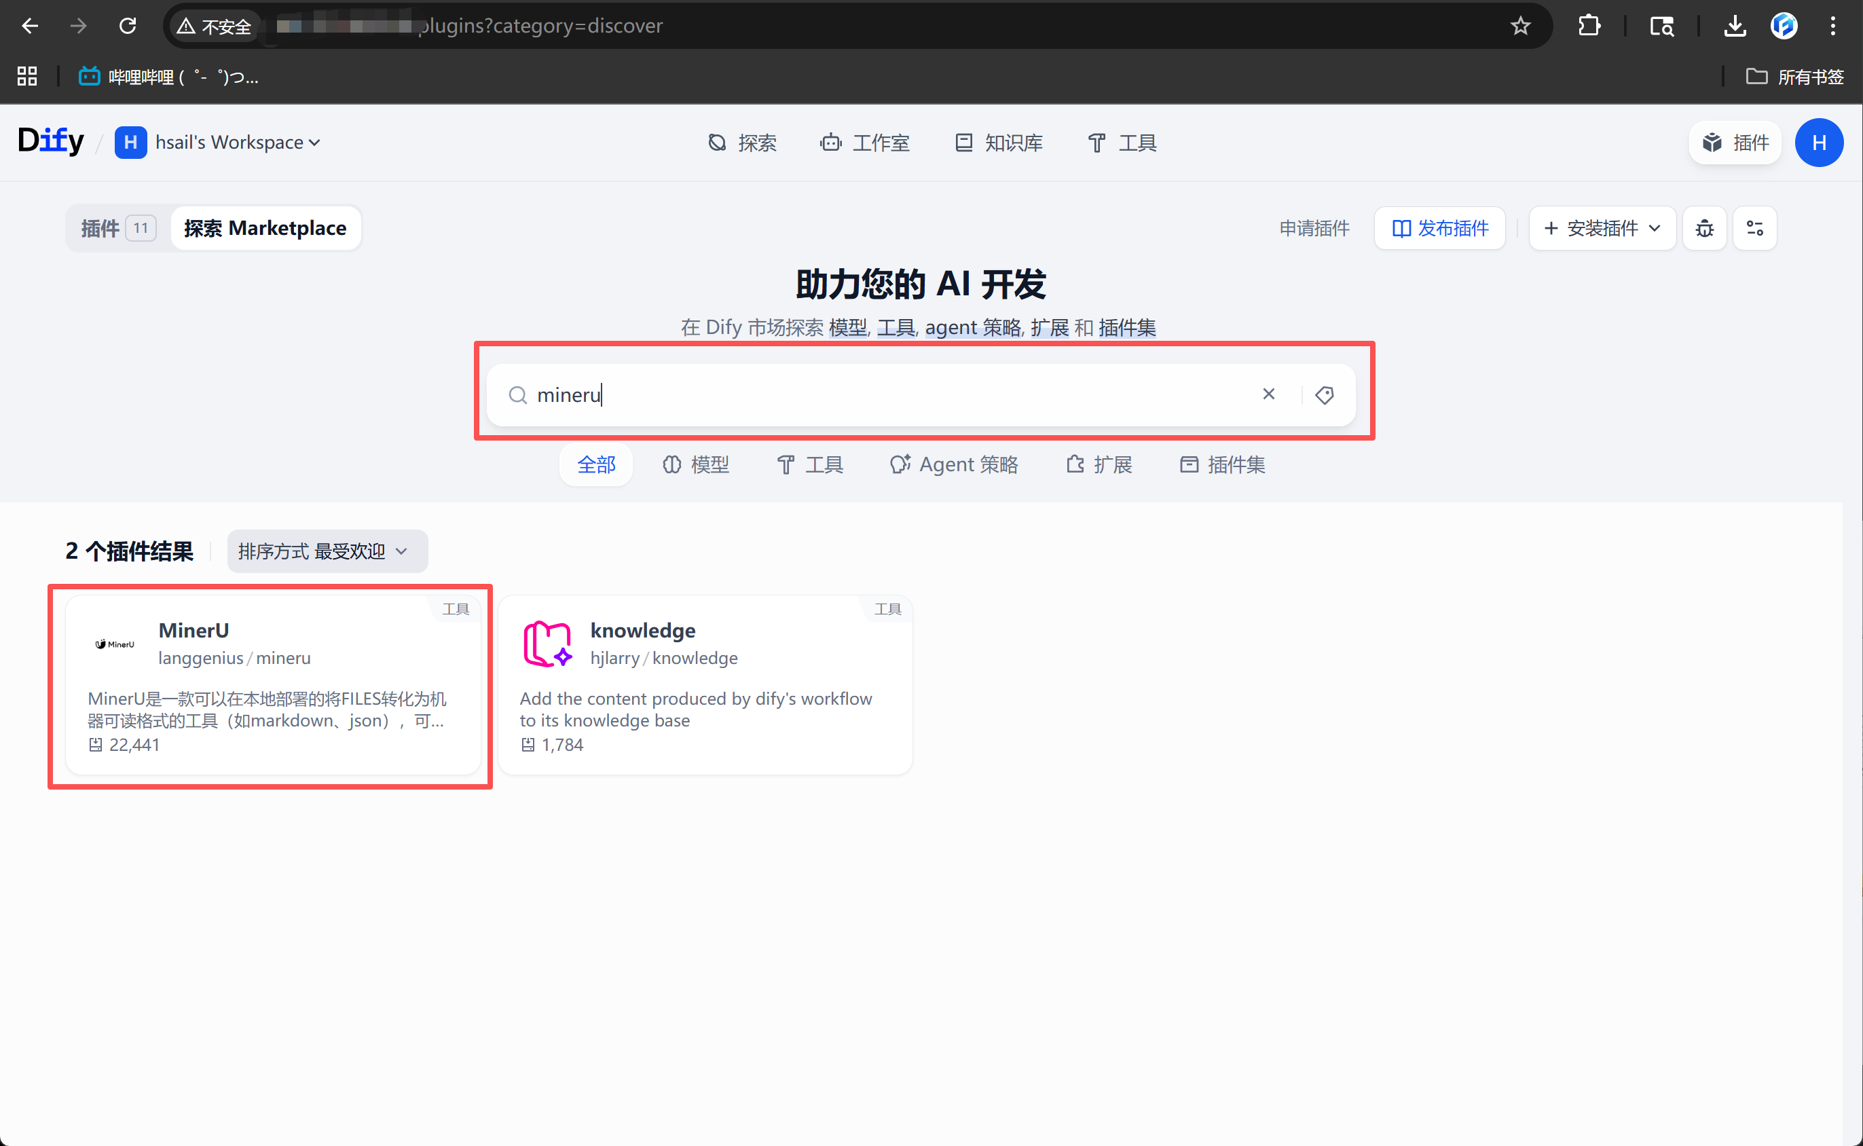Reload the page with refresh icon
1863x1146 pixels.
[x=128, y=26]
